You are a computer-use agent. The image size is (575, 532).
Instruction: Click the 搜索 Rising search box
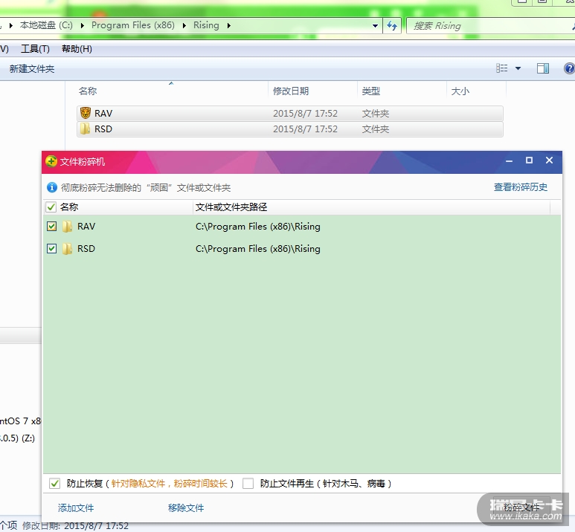tap(489, 26)
